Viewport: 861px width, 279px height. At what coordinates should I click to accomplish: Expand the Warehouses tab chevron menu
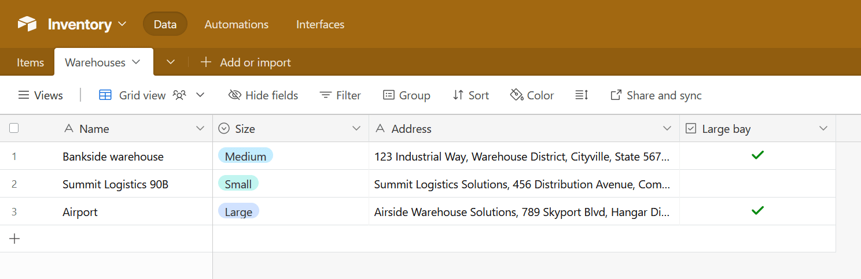pos(137,62)
